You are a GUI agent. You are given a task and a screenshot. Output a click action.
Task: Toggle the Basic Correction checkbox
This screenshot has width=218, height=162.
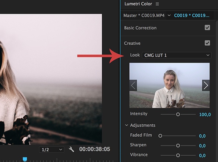207,28
